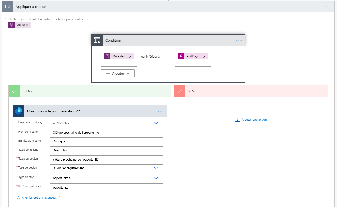Open the ellipsis menu on Créer une carte
This screenshot has height=207, width=337.
point(161,111)
